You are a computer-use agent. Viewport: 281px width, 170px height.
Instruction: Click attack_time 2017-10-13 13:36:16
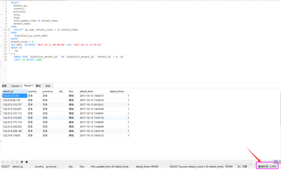pos(94,100)
